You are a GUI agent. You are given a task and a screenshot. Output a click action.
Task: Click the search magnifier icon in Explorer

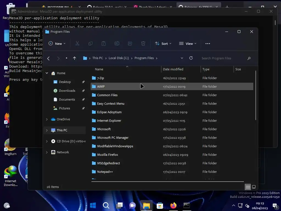[x=249, y=58]
